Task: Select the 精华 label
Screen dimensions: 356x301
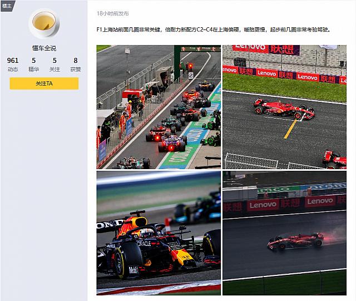Action: [x=33, y=69]
